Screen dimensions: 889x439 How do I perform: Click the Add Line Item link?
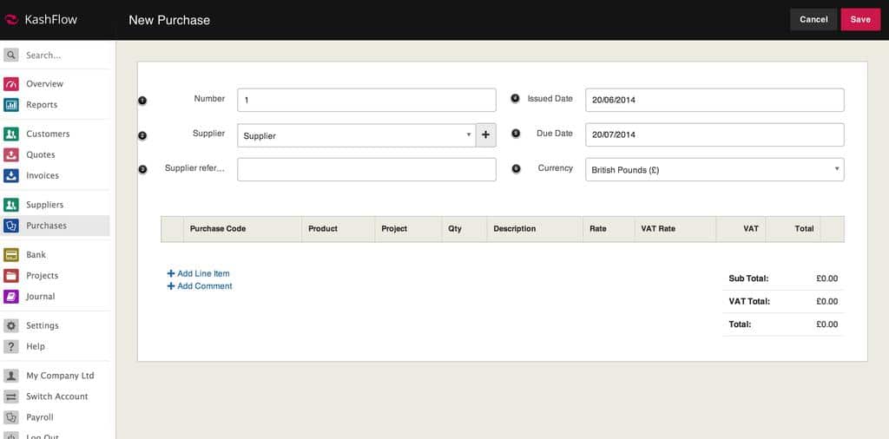202,273
